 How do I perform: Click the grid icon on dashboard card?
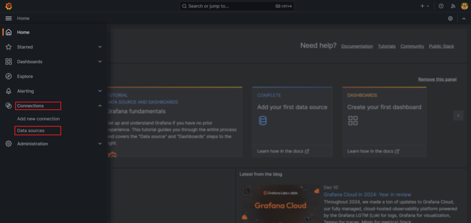353,121
